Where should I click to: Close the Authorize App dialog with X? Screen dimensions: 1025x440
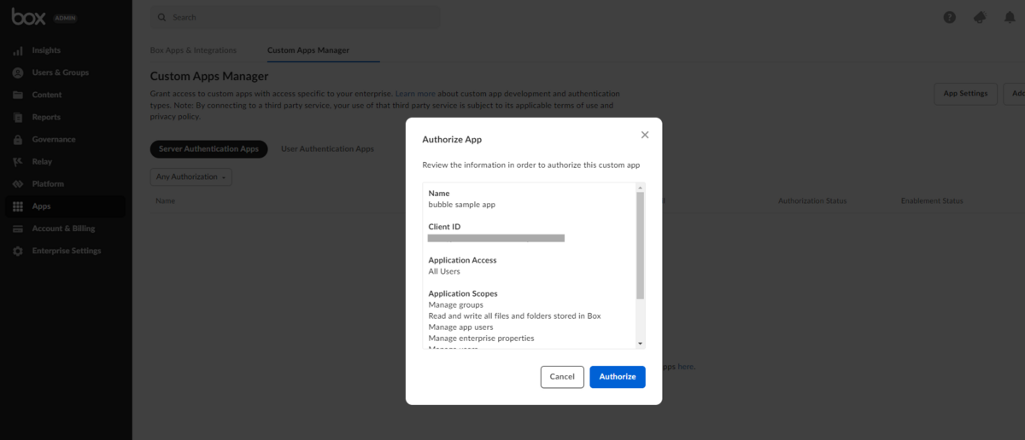pos(645,135)
